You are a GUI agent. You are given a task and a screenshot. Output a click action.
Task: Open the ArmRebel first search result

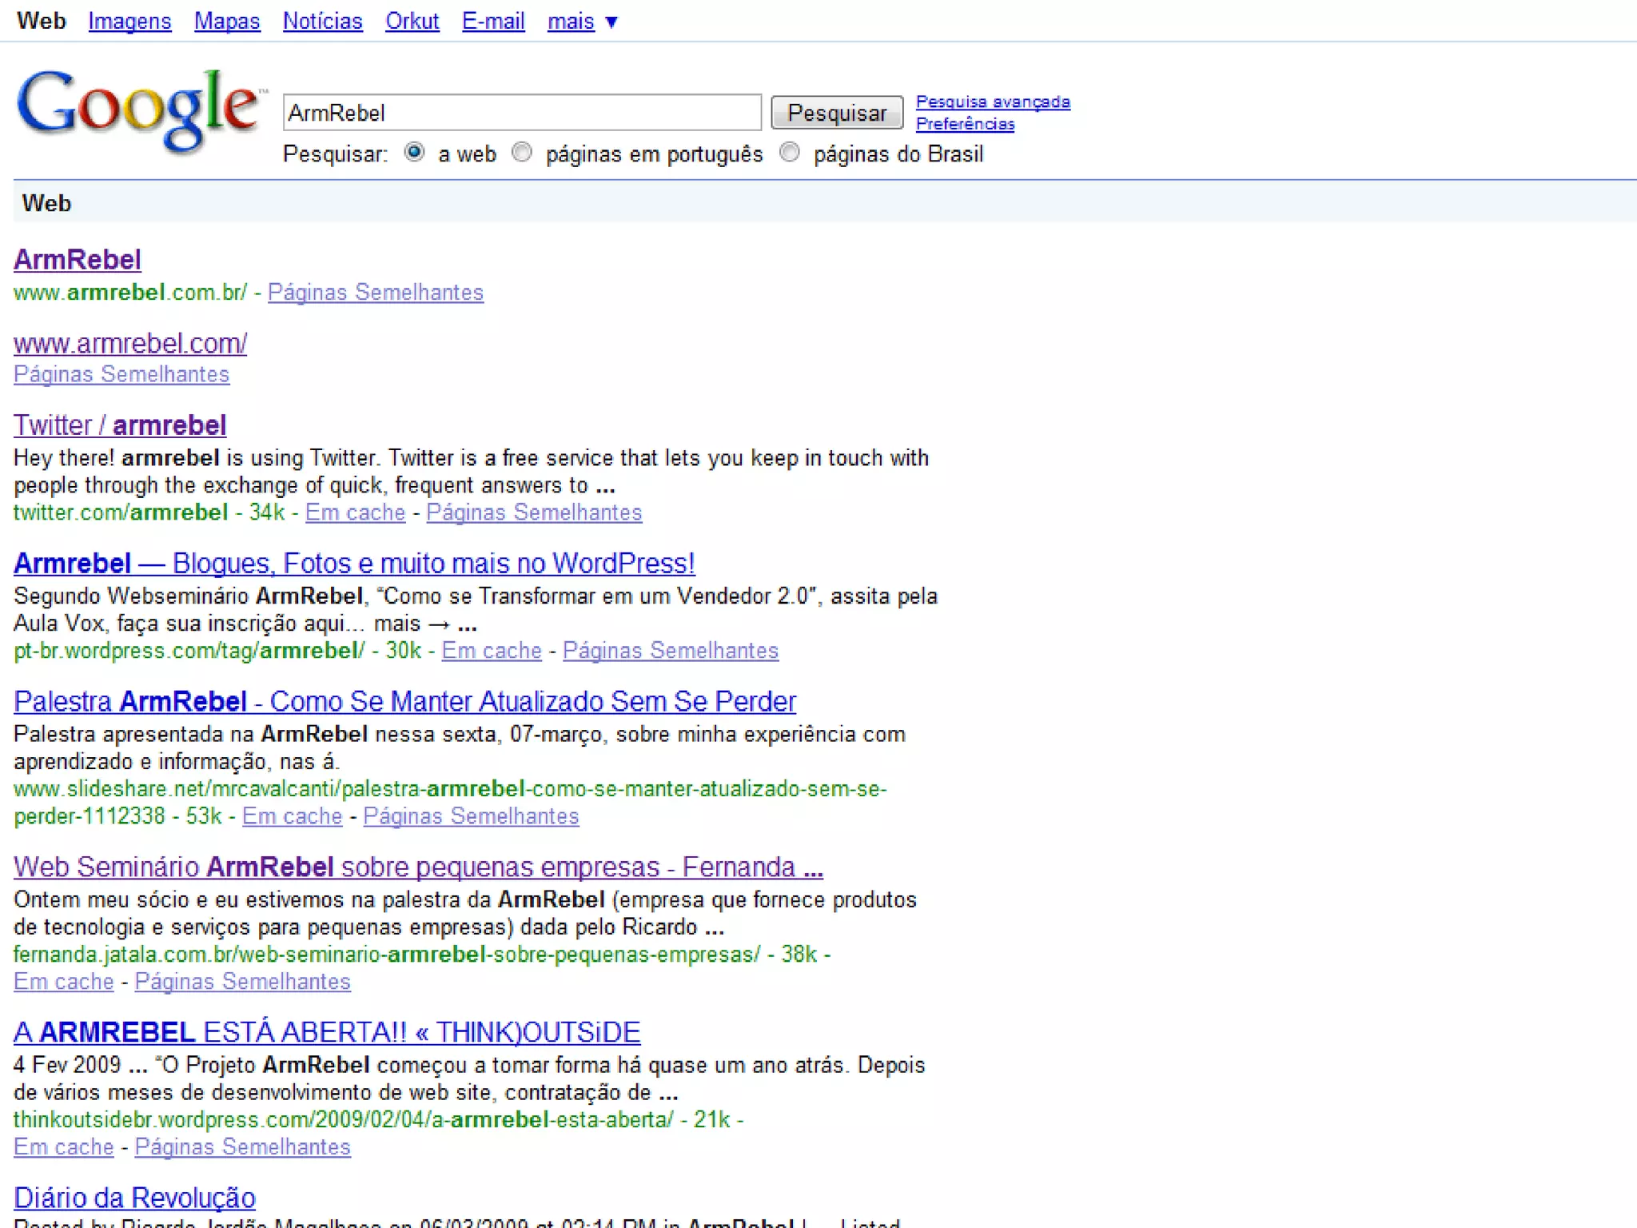(78, 260)
